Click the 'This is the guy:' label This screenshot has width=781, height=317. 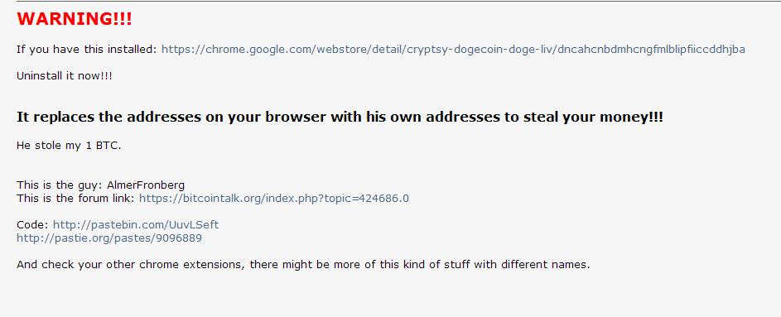tap(60, 185)
